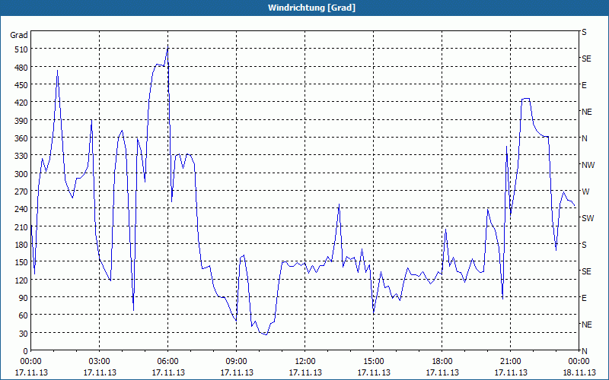This screenshot has height=380, width=609.
Task: Select the 12:00 time label
Action: coord(305,362)
